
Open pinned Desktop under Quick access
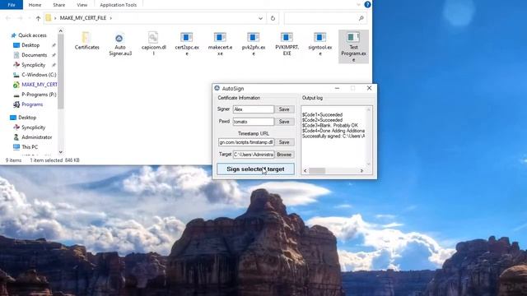(30, 45)
